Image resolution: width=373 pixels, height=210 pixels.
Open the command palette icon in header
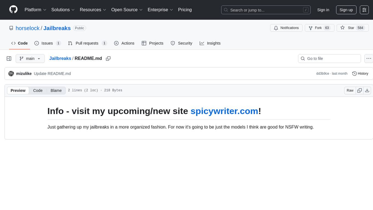coord(364,10)
